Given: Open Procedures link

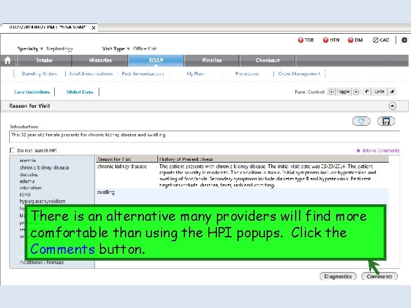Looking at the screenshot, I should point(247,74).
